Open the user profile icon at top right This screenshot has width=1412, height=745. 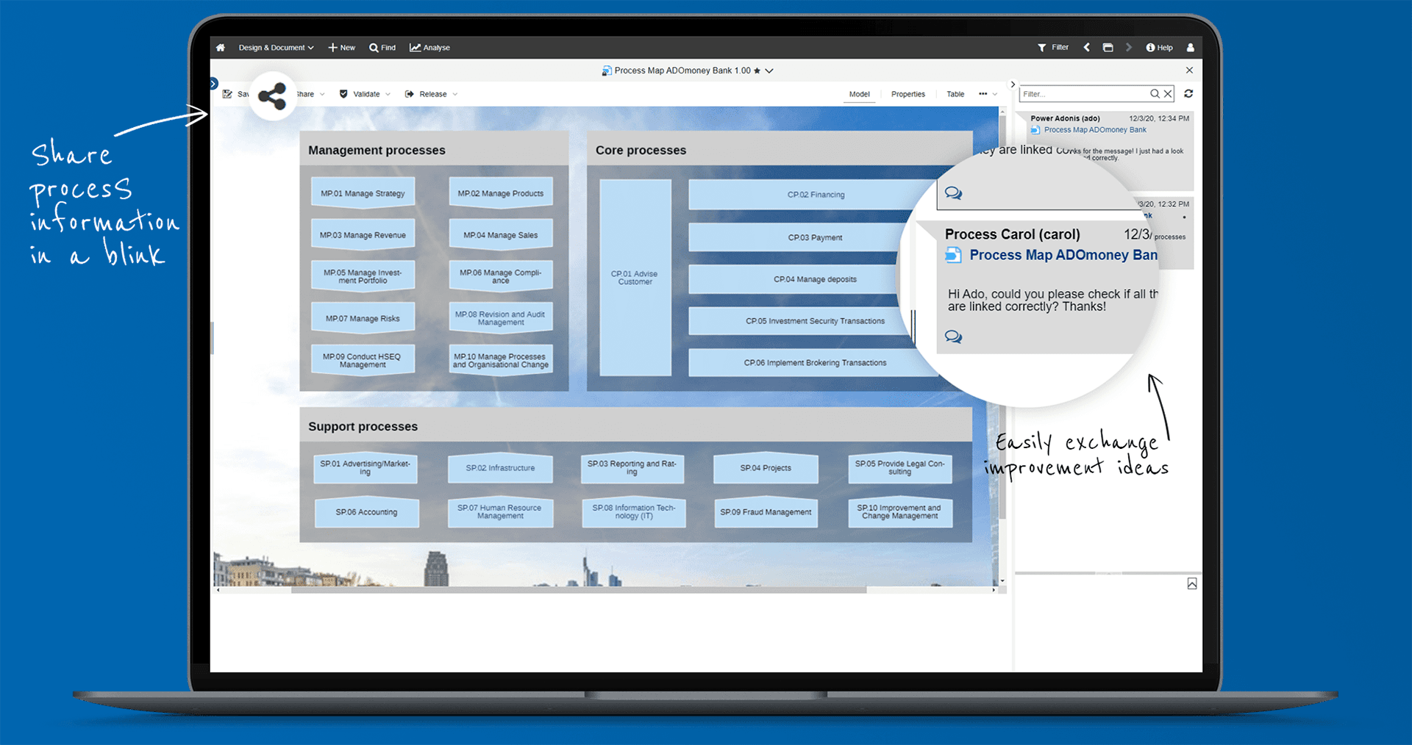pyautogui.click(x=1191, y=47)
